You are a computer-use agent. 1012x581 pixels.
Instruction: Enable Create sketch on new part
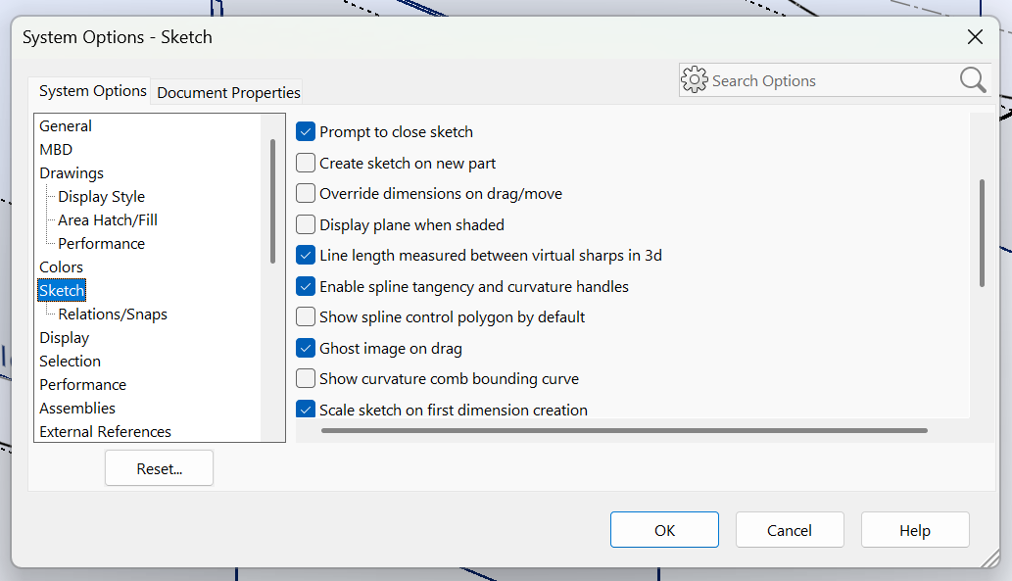[x=306, y=164]
